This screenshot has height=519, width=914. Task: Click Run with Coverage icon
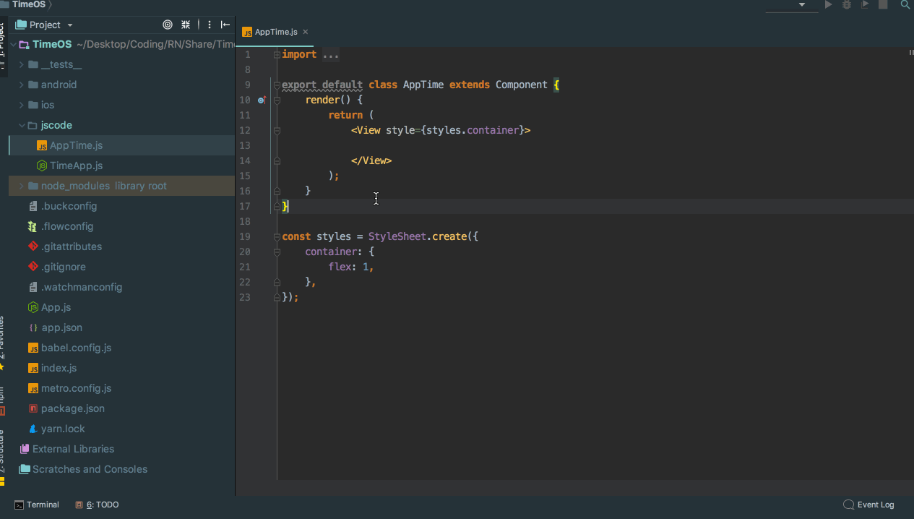click(865, 4)
